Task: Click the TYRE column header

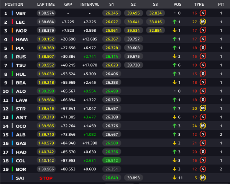Action: coord(199,4)
